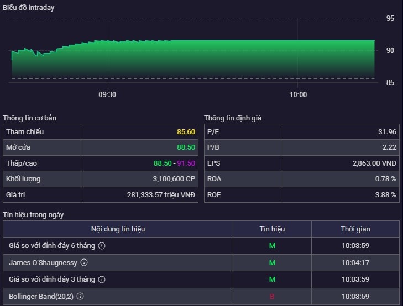Click info icon next to 6 tháng signal
403x306 pixels.
tap(102, 246)
